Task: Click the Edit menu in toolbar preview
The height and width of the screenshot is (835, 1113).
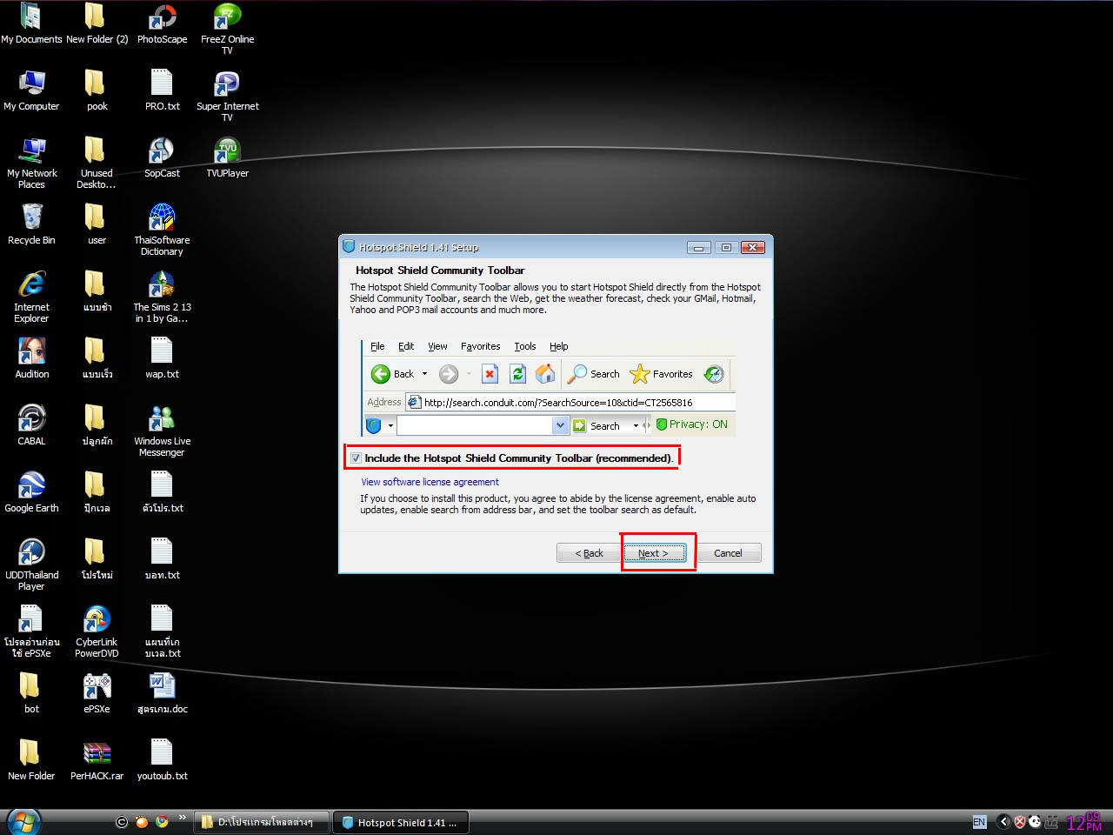Action: tap(406, 346)
